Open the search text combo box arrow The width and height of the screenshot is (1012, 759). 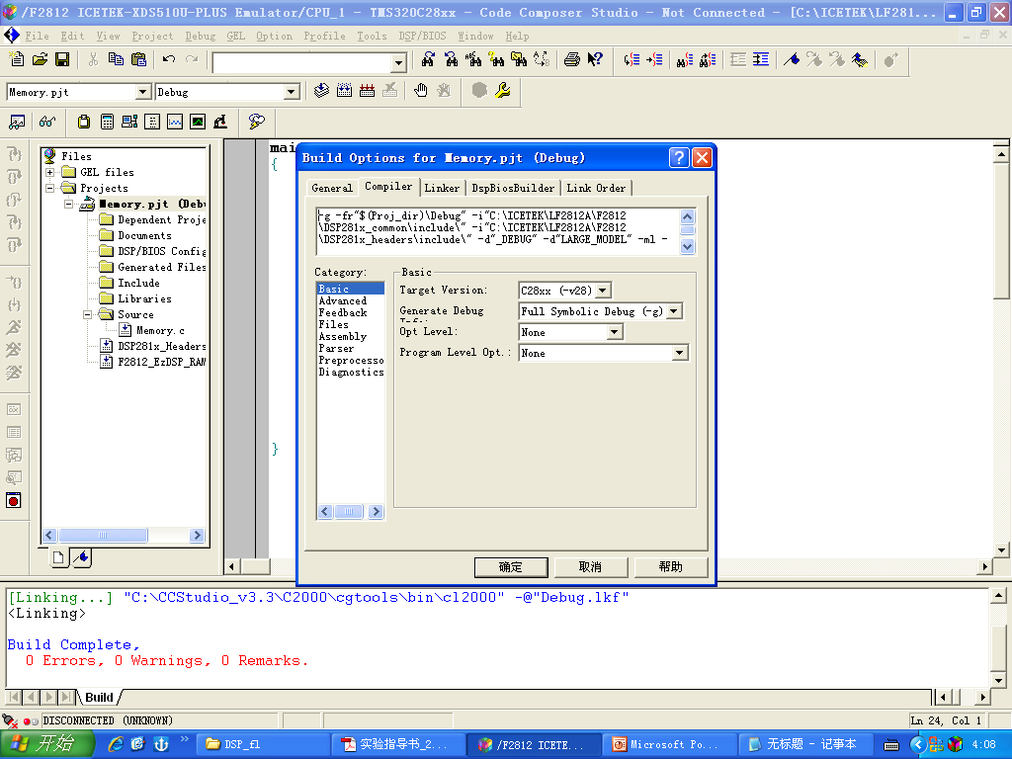tap(399, 62)
